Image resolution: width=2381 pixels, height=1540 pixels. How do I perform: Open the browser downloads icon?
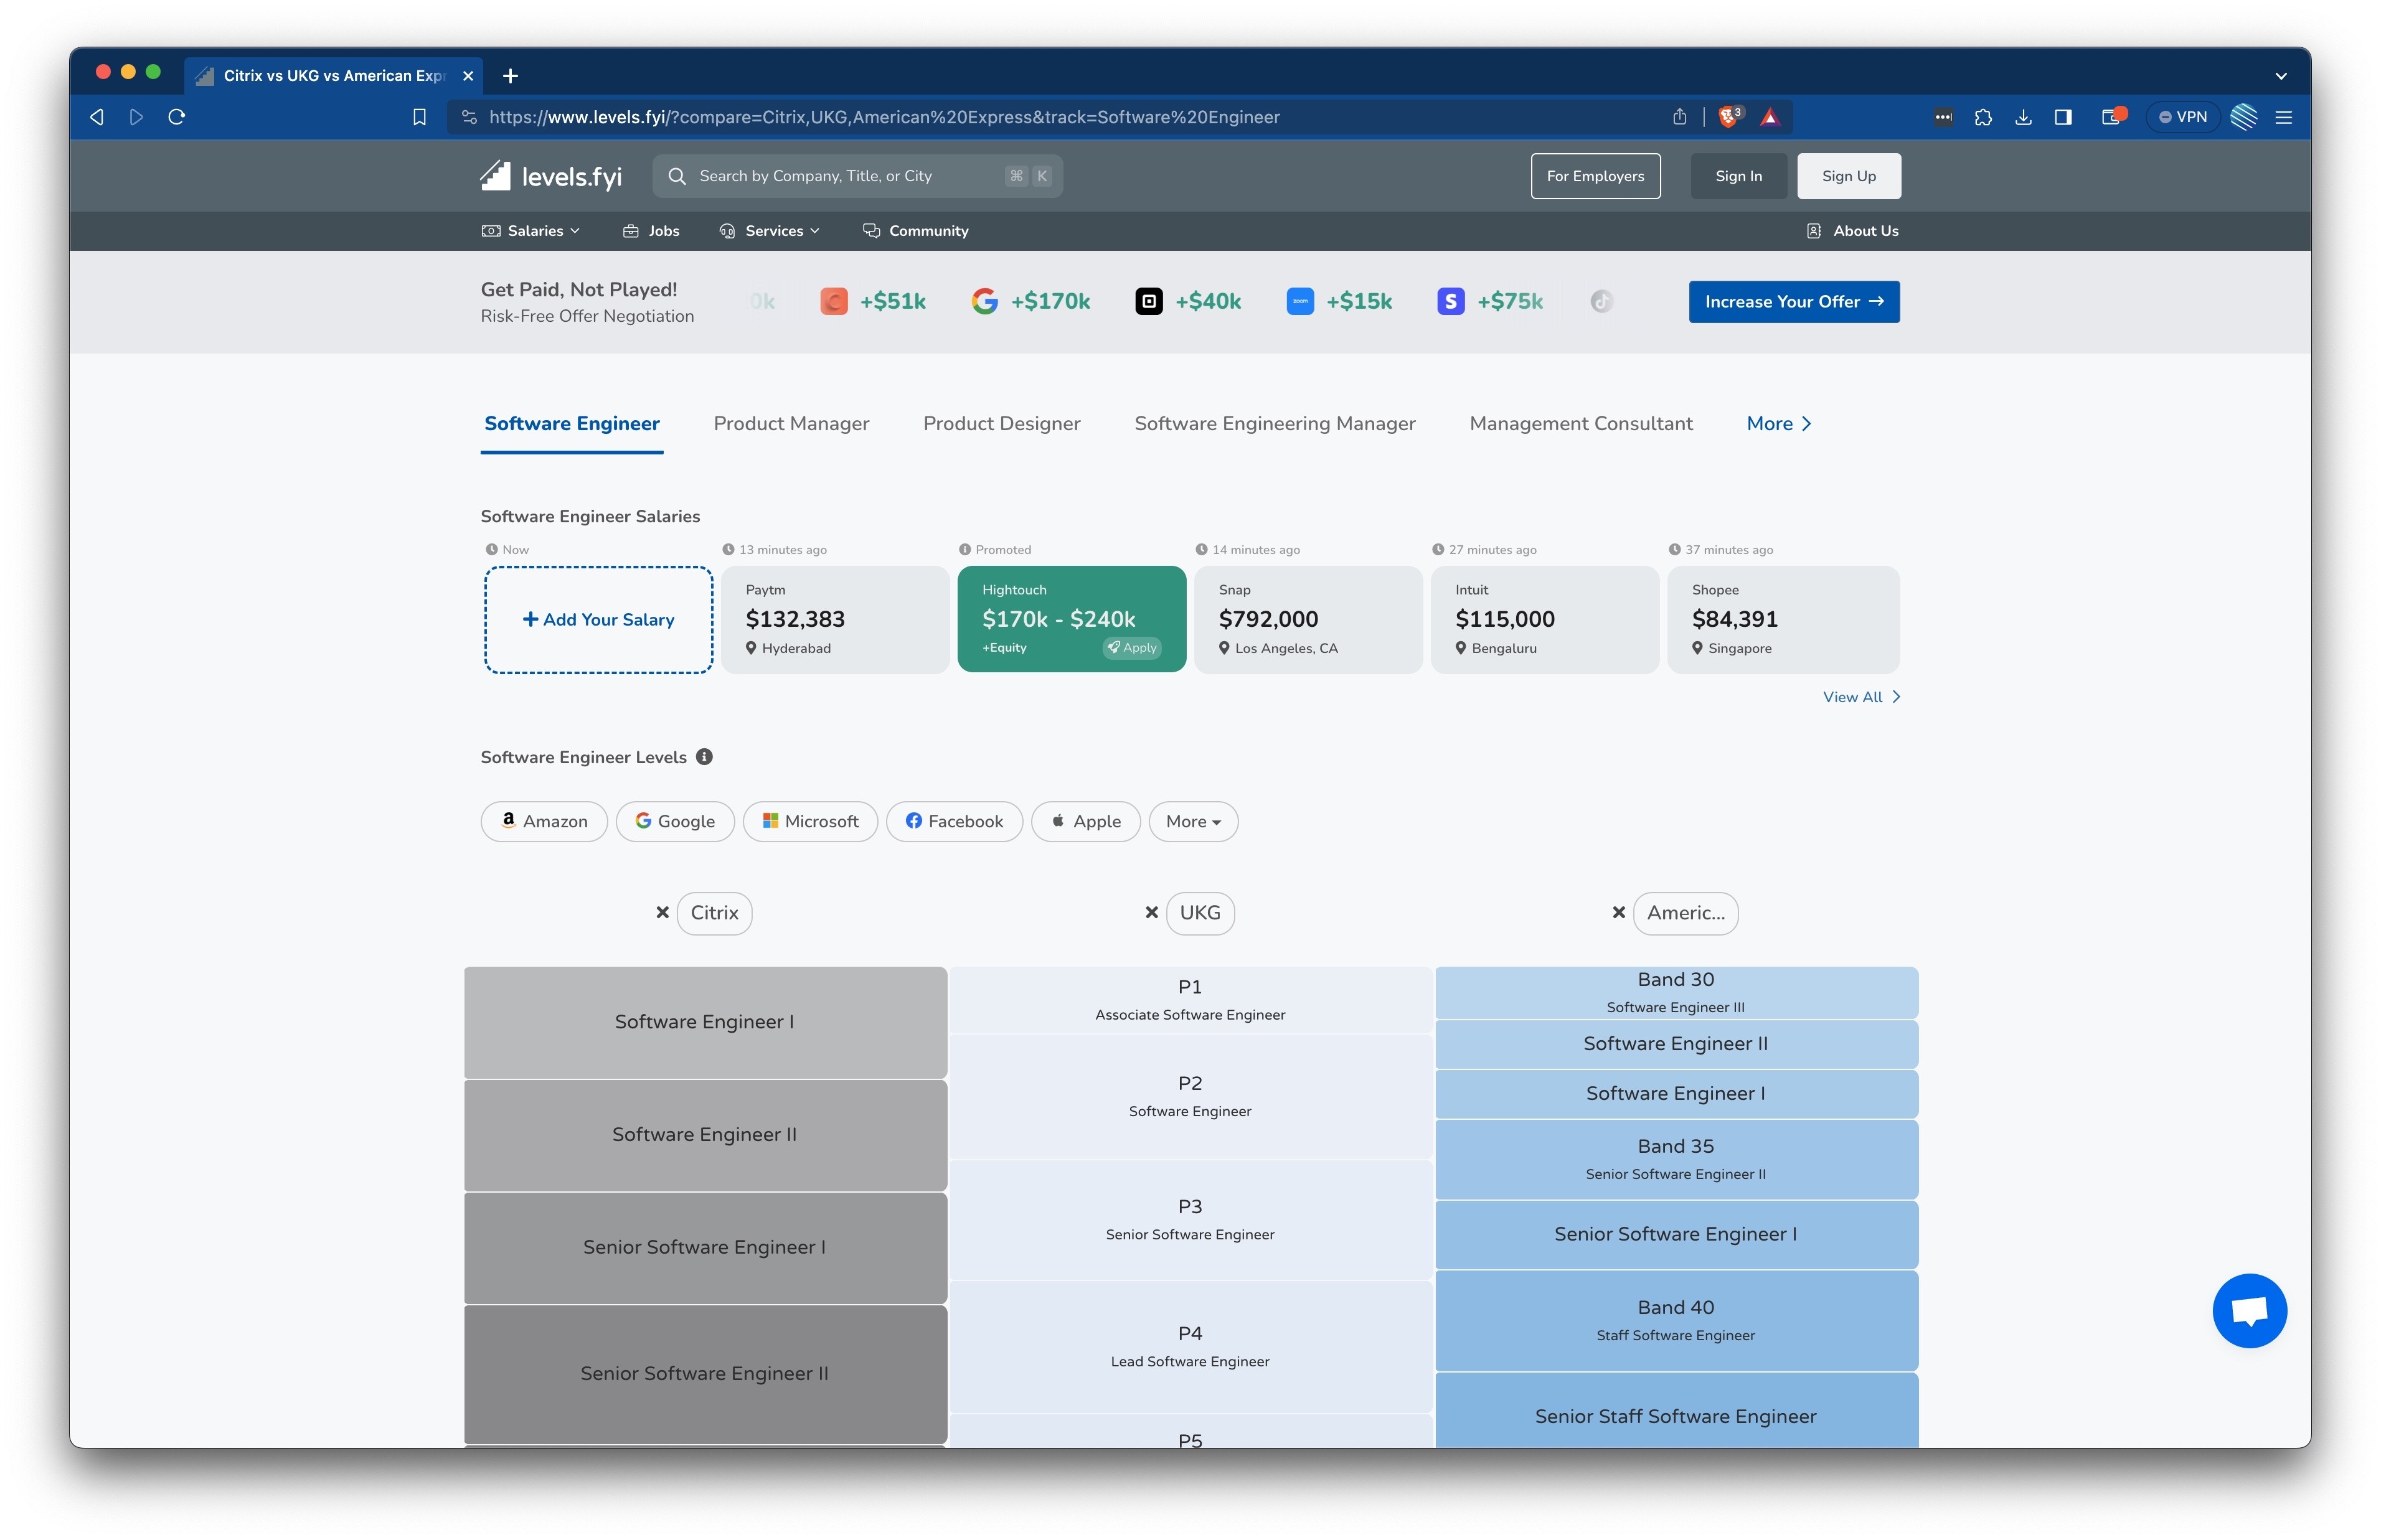(x=2022, y=117)
